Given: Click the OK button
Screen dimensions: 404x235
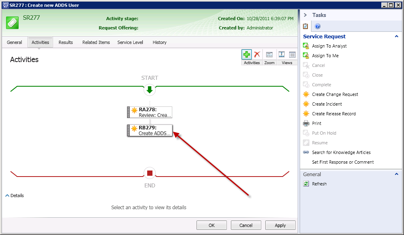Looking at the screenshot, I should [x=212, y=225].
